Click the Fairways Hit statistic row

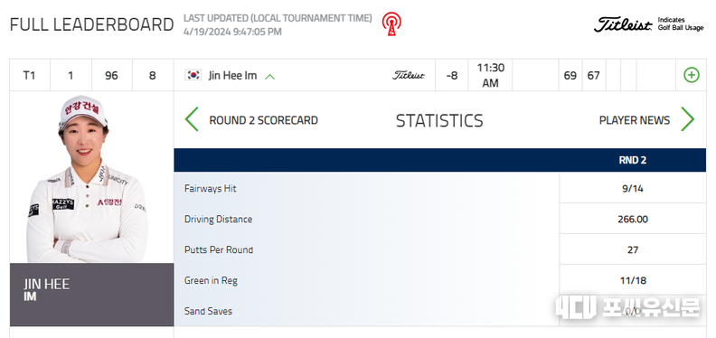[x=439, y=188]
